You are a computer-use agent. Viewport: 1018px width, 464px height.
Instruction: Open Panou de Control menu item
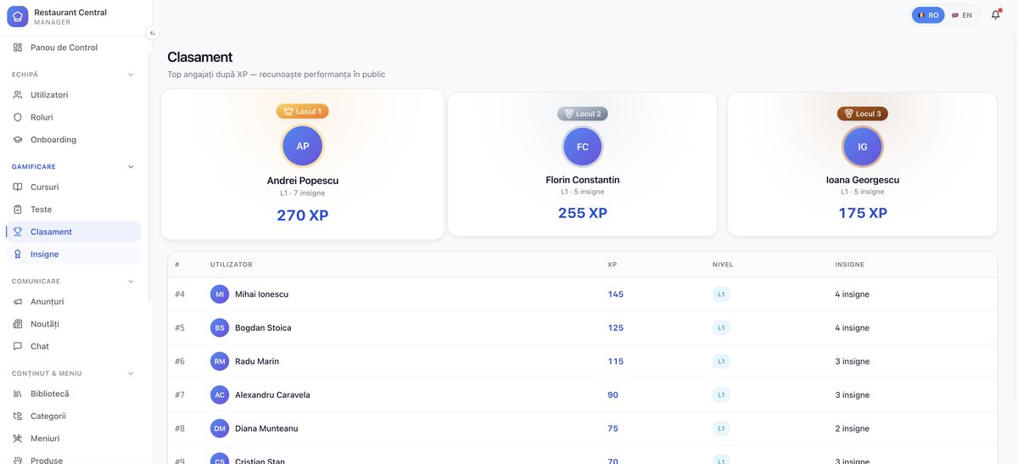point(73,48)
